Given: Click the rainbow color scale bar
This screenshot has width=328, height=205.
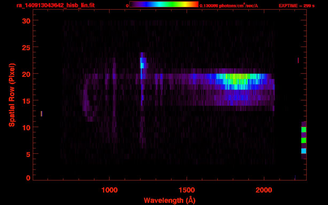Looking at the screenshot, I should [164, 5].
